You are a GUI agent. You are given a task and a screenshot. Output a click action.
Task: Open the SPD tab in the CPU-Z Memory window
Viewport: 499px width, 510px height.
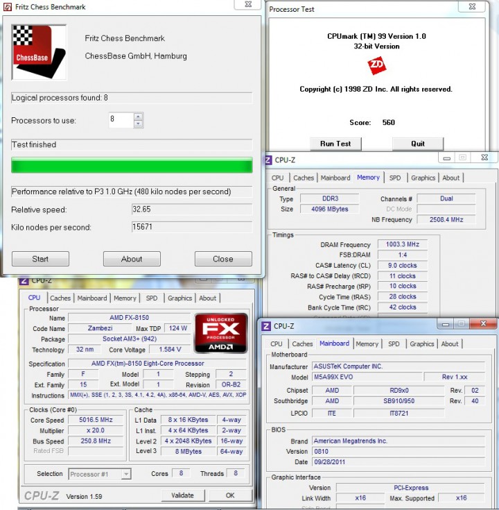395,178
